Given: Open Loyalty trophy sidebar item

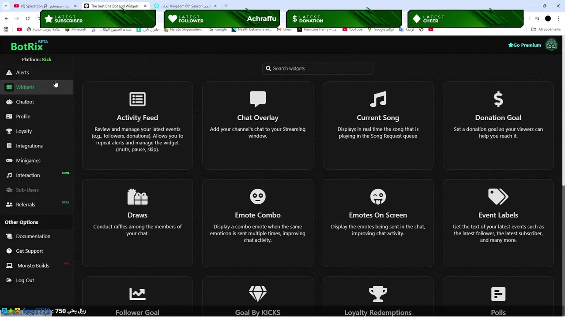Looking at the screenshot, I should point(36,131).
